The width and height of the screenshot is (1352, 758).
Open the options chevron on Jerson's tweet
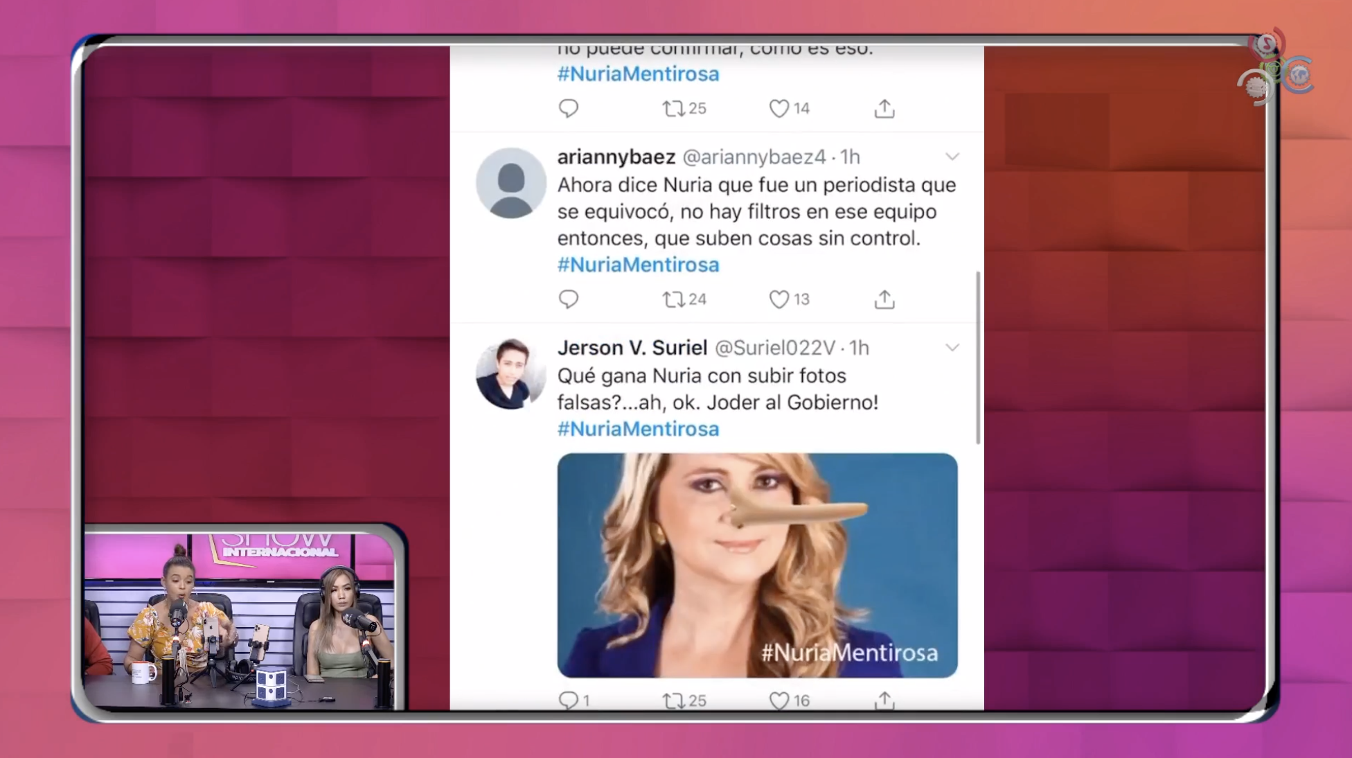[x=952, y=349]
